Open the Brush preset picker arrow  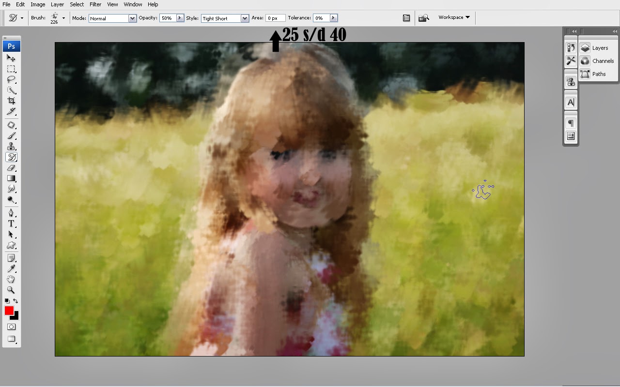[63, 18]
